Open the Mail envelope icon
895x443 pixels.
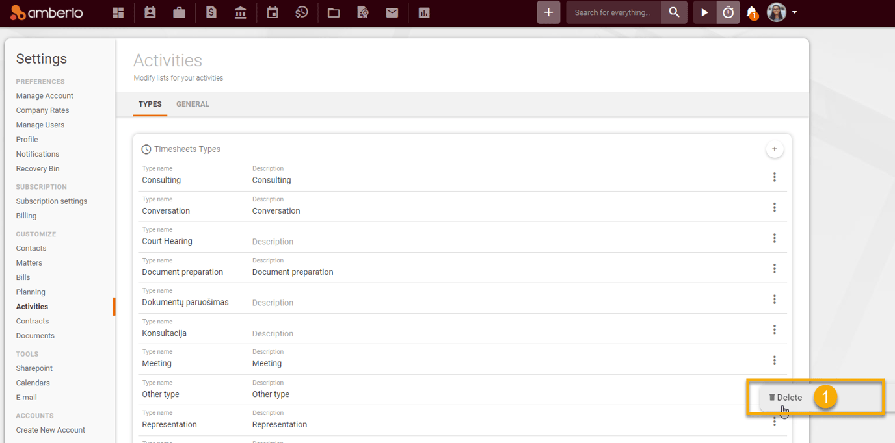click(392, 12)
